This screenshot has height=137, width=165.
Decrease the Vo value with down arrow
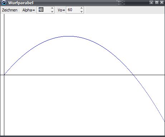(x=81, y=12)
